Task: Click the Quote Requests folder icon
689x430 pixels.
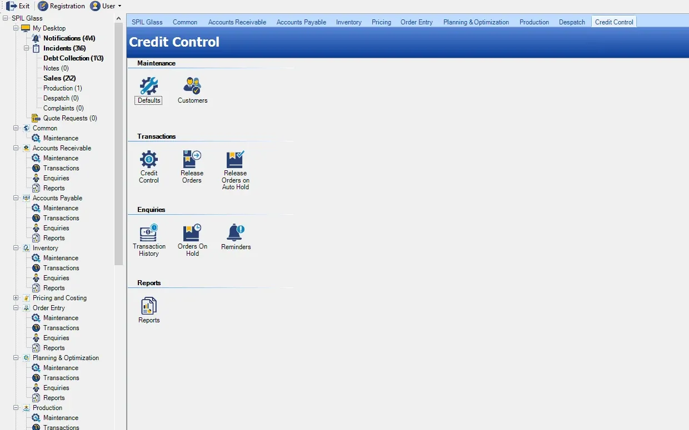Action: click(x=36, y=118)
